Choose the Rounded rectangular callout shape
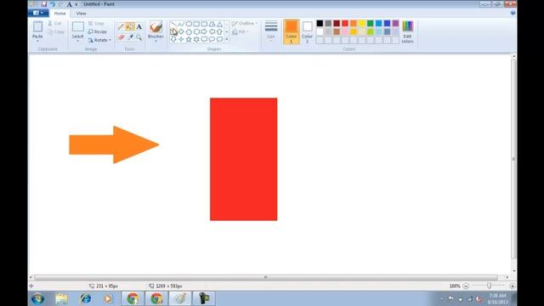544x306 pixels. click(x=204, y=39)
